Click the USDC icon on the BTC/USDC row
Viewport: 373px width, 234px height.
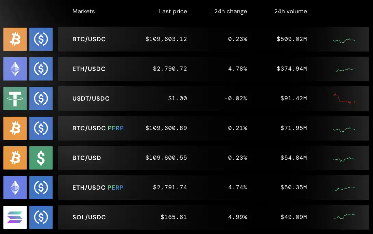click(41, 39)
